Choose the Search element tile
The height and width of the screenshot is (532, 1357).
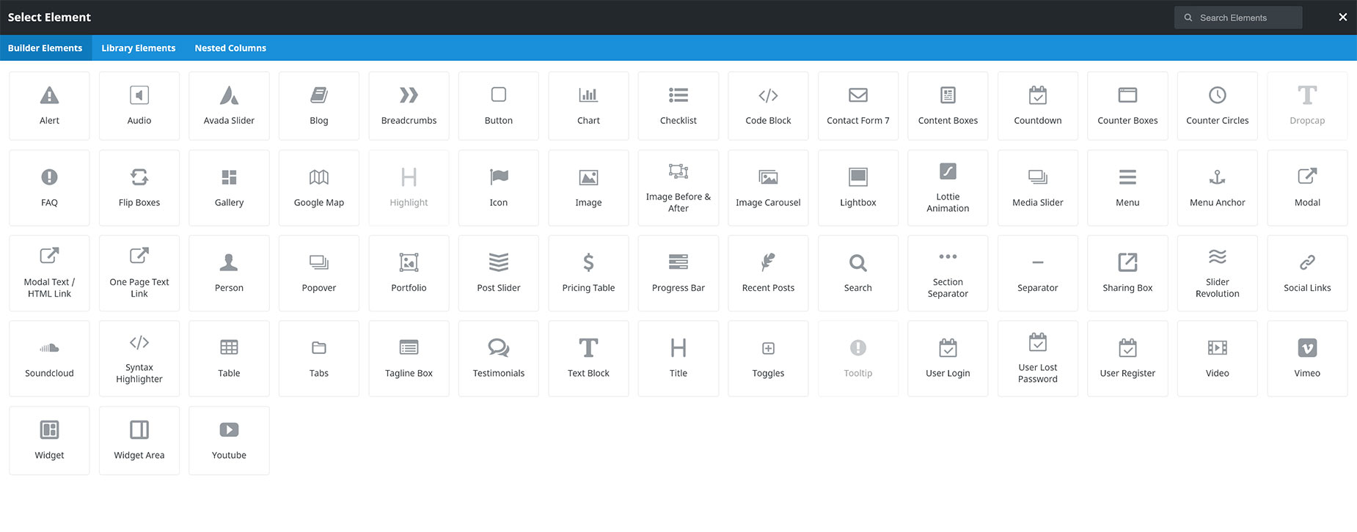point(858,273)
